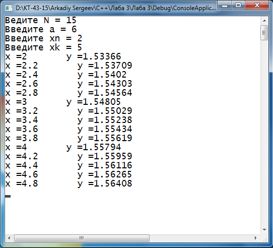Click the line 'Введите a = 6'

click(41, 29)
